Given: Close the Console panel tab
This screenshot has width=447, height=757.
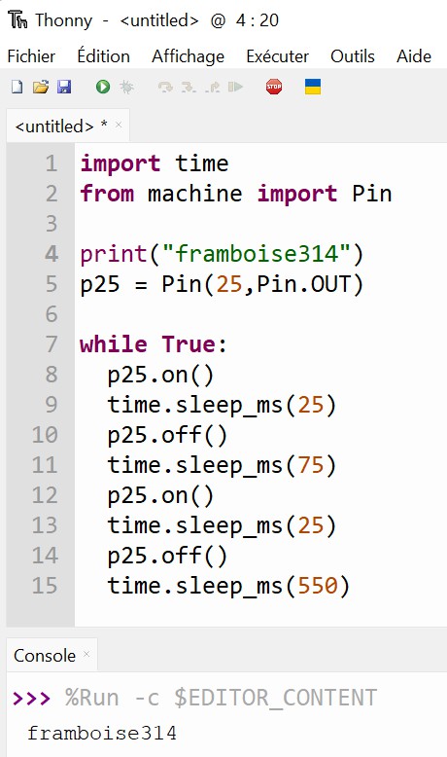Looking at the screenshot, I should [x=86, y=654].
